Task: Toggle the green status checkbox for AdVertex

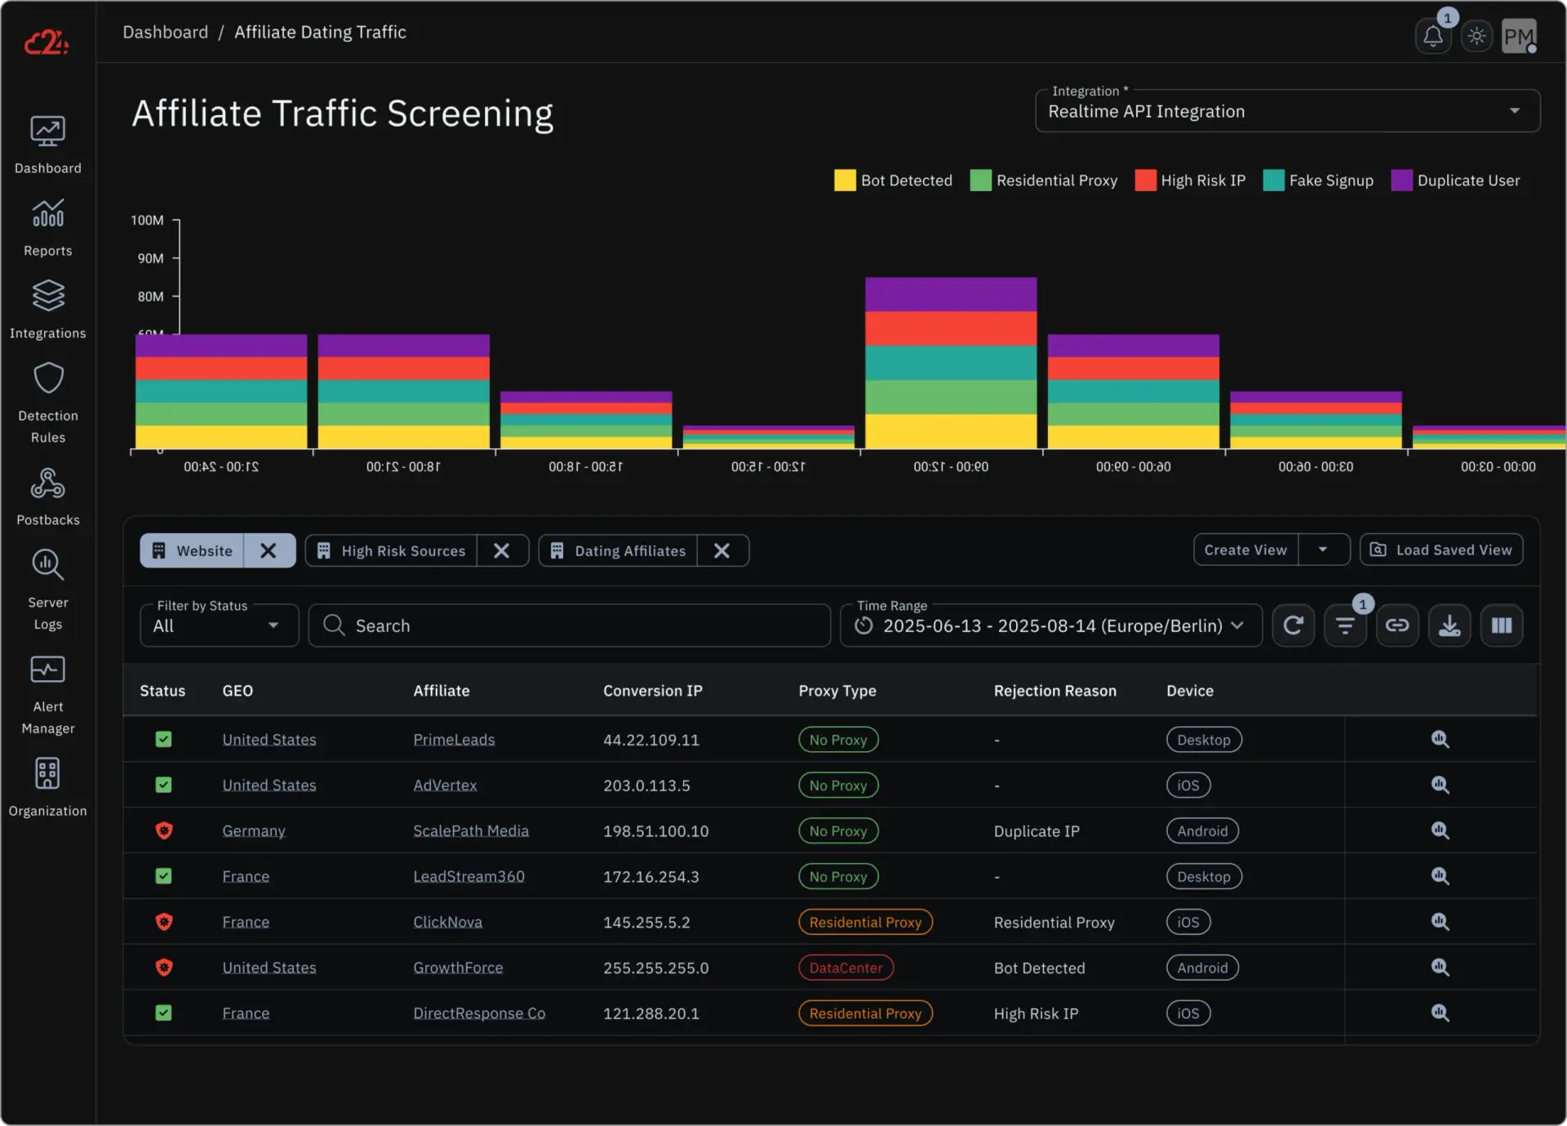Action: (163, 785)
